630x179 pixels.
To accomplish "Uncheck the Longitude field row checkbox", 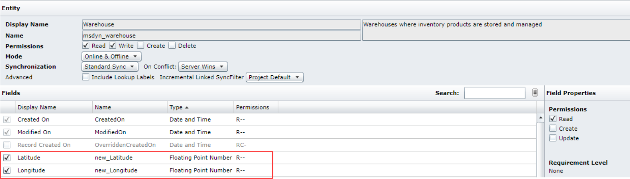I will tap(7, 170).
